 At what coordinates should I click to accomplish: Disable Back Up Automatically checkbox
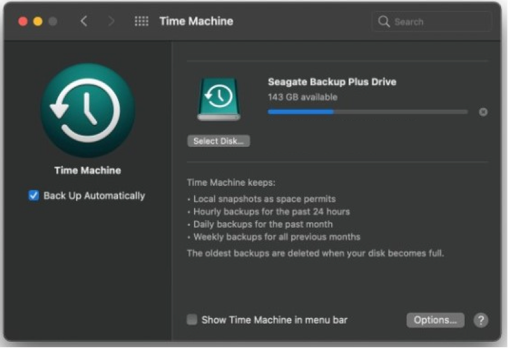[x=34, y=196]
